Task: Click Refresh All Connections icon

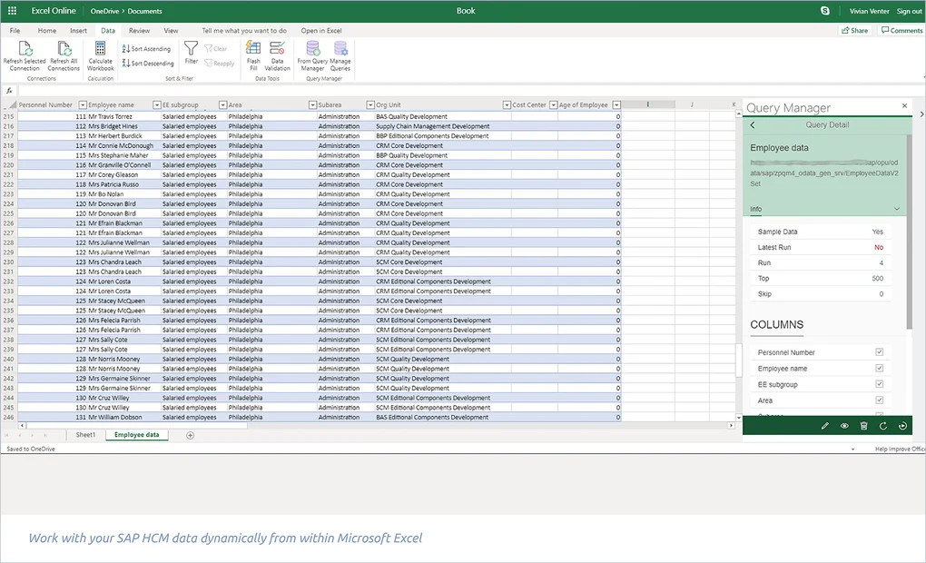Action: click(64, 50)
